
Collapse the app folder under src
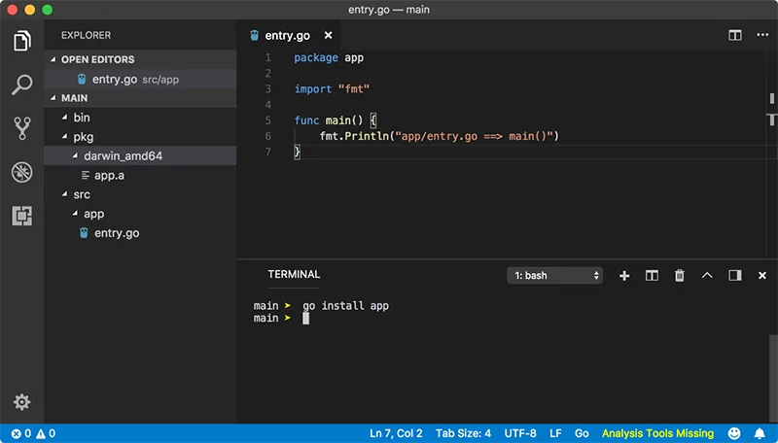(x=75, y=214)
